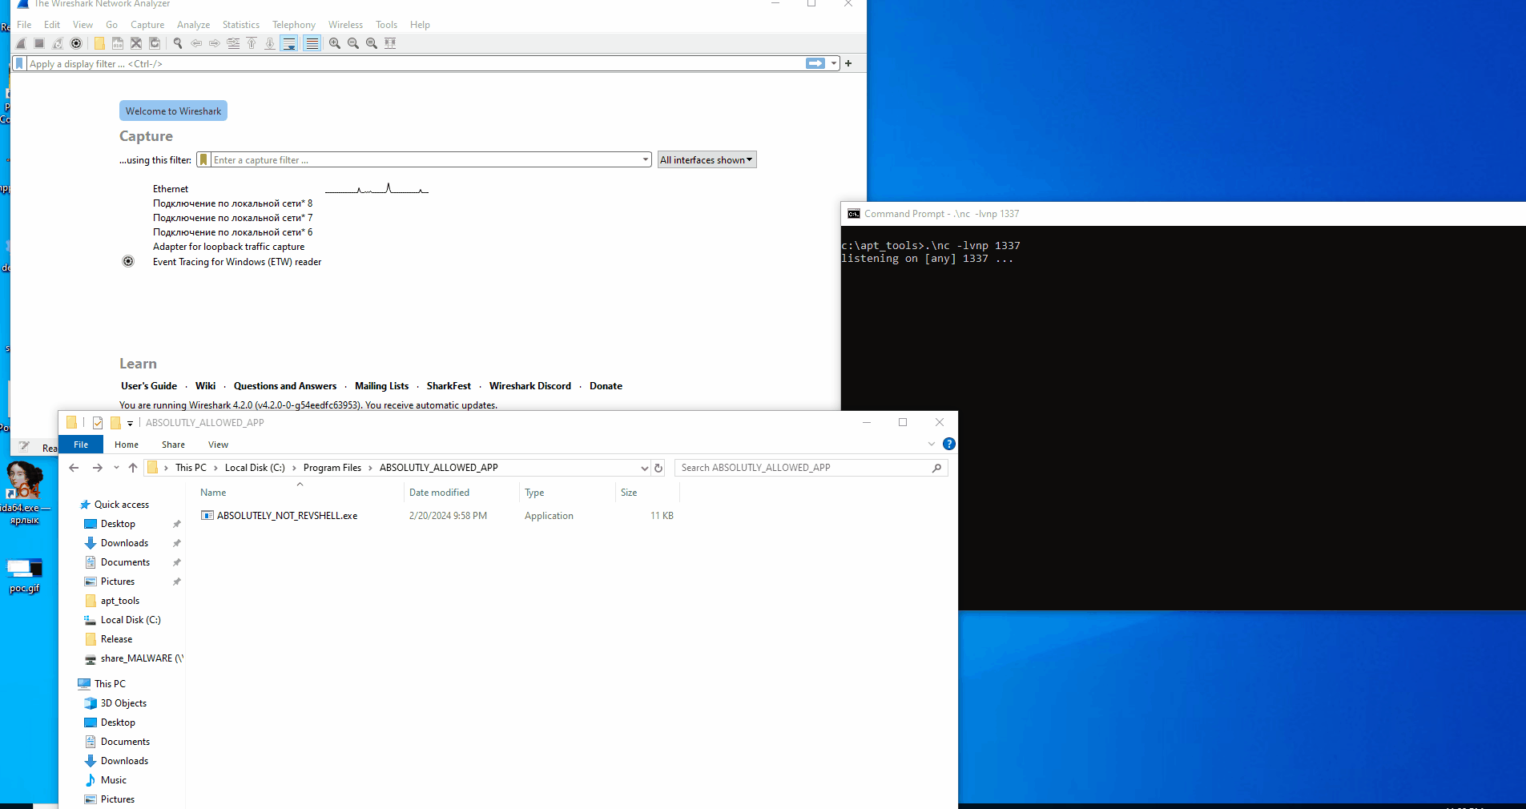This screenshot has width=1526, height=809.
Task: Refresh the Explorer folder view
Action: tap(658, 468)
